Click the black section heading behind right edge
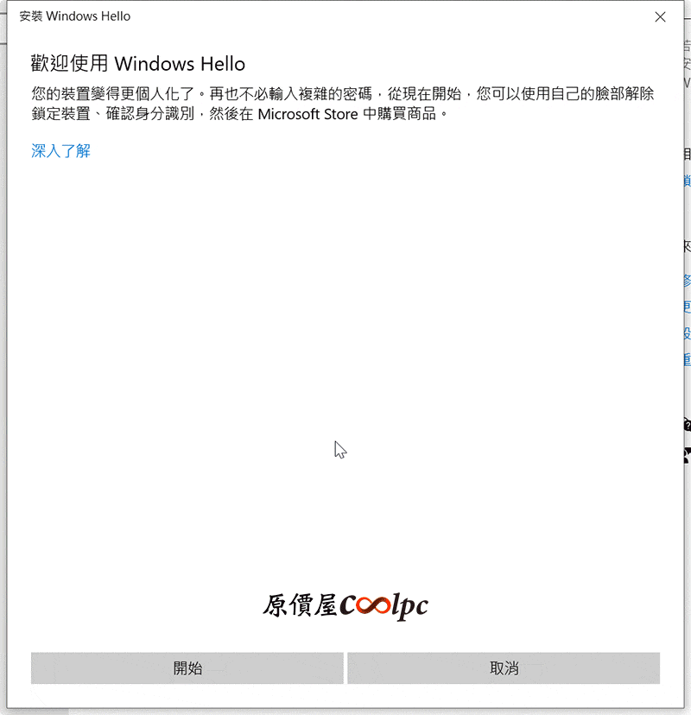 (688, 154)
